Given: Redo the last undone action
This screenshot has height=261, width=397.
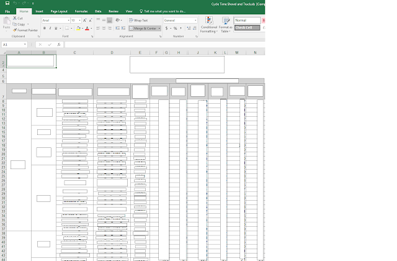Looking at the screenshot, I should 24,3.
